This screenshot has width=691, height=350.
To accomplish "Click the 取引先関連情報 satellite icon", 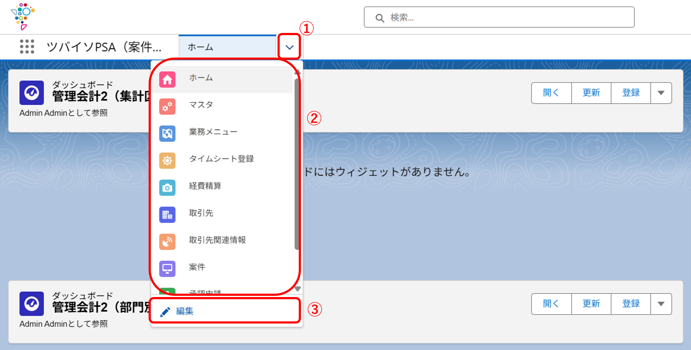I will pos(167,242).
